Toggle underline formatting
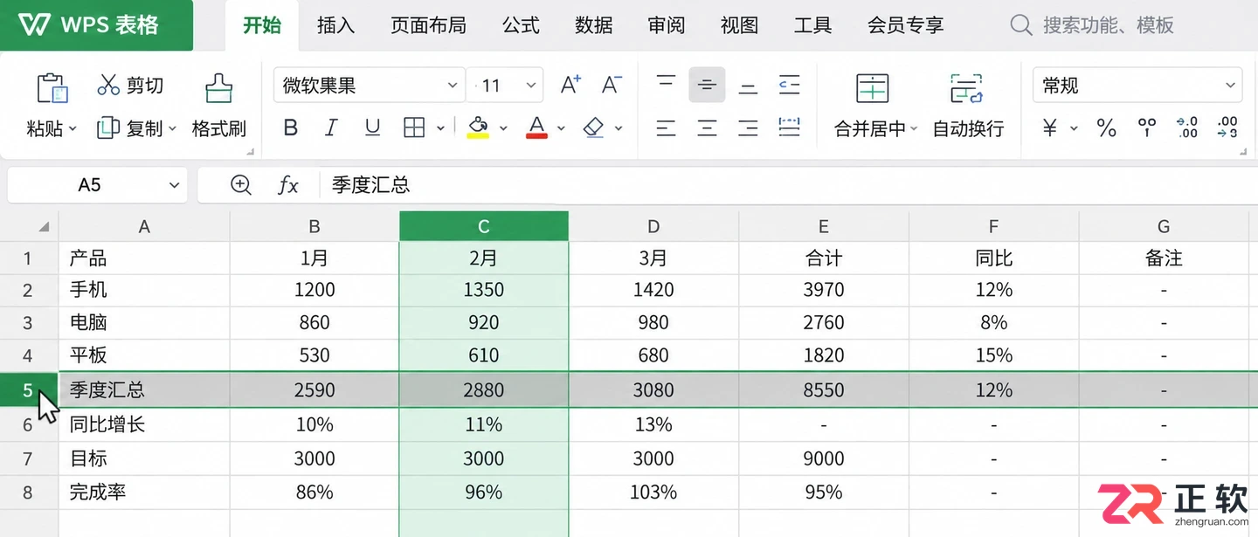1258x537 pixels. pyautogui.click(x=372, y=128)
